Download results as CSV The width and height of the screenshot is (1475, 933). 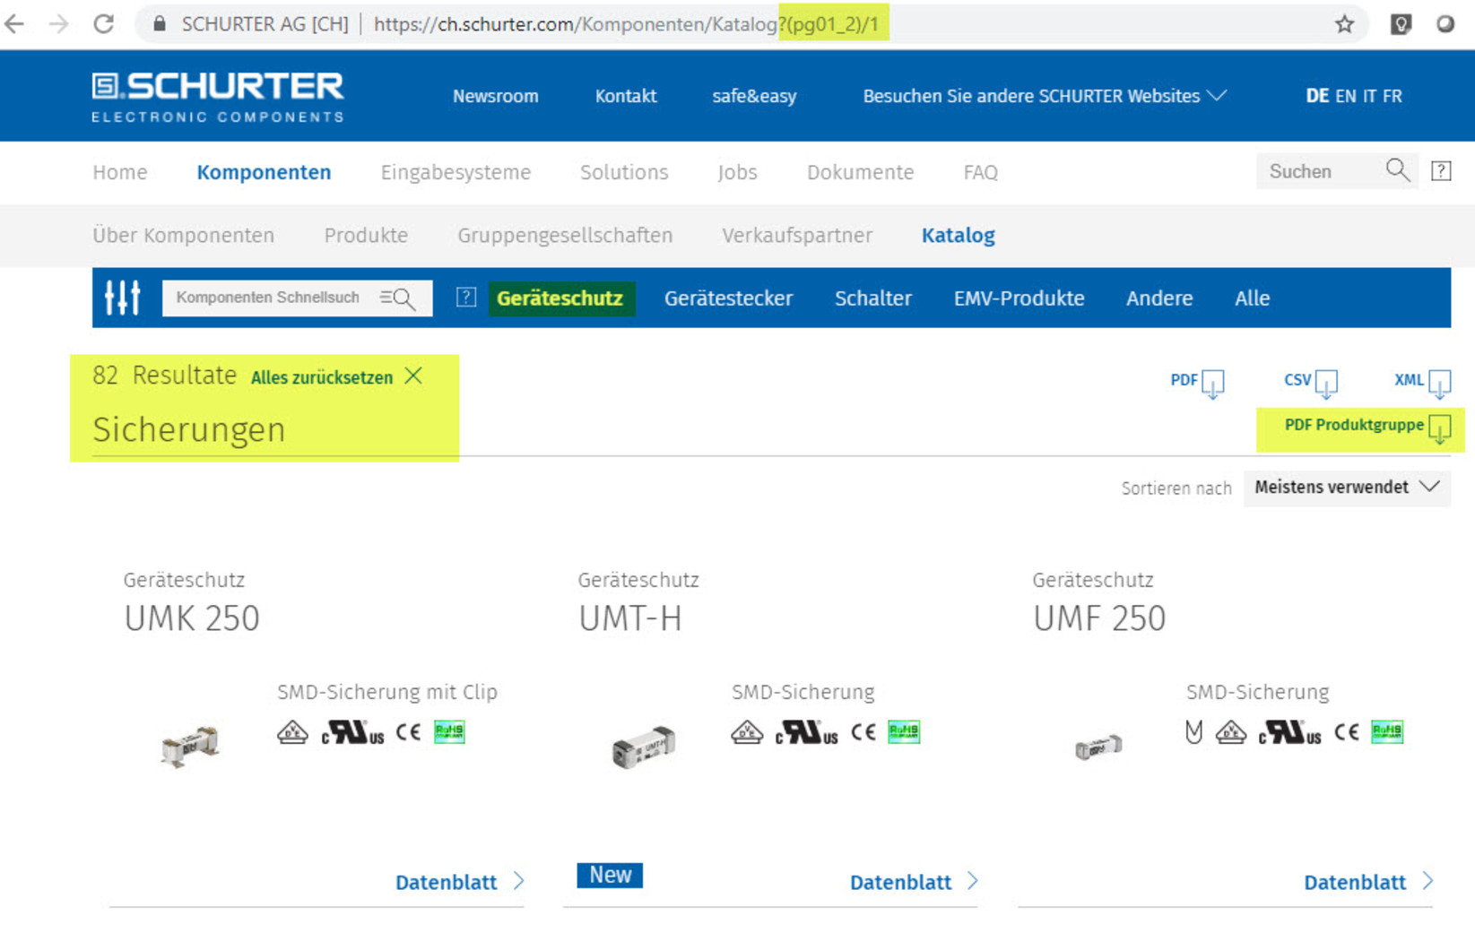click(x=1311, y=383)
